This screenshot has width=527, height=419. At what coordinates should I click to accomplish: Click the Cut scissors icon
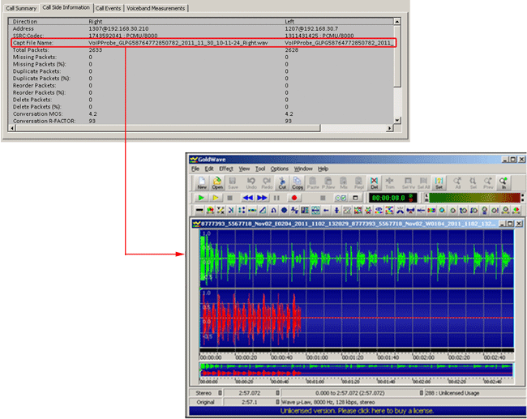point(282,183)
